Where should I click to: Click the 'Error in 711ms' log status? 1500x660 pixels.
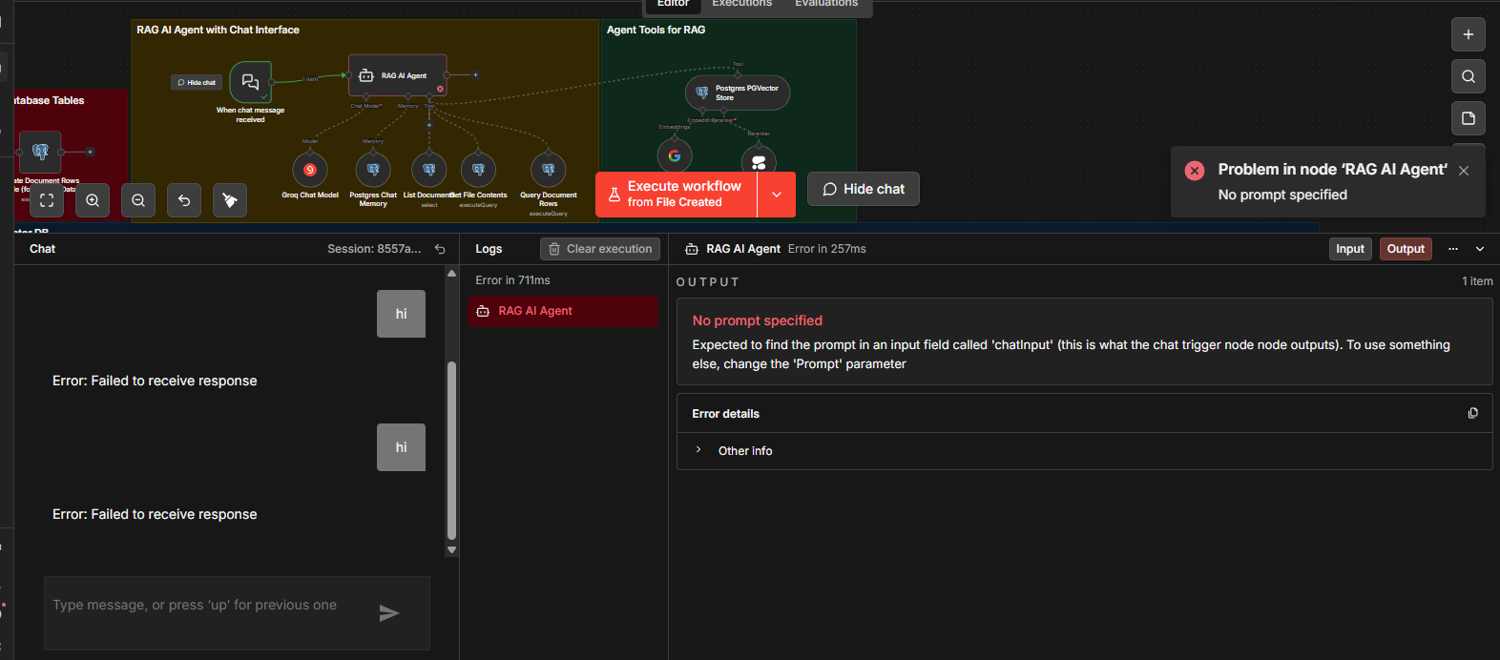coord(512,280)
